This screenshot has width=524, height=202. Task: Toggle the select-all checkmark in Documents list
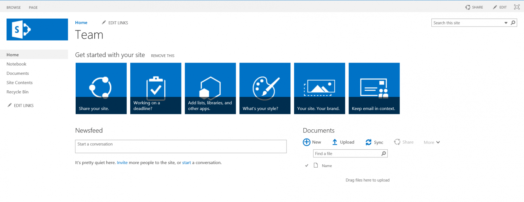tap(307, 166)
